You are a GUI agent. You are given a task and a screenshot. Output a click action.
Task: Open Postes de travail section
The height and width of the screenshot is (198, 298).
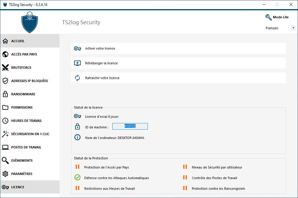click(30, 147)
